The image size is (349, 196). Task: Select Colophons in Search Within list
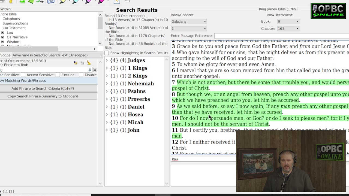(x=11, y=19)
